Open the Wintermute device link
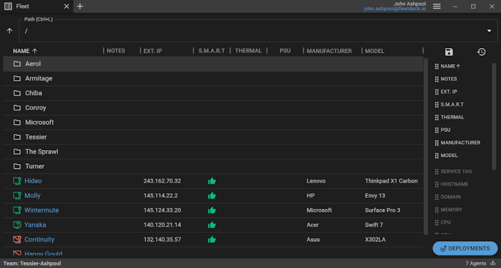The image size is (501, 268). coord(41,210)
